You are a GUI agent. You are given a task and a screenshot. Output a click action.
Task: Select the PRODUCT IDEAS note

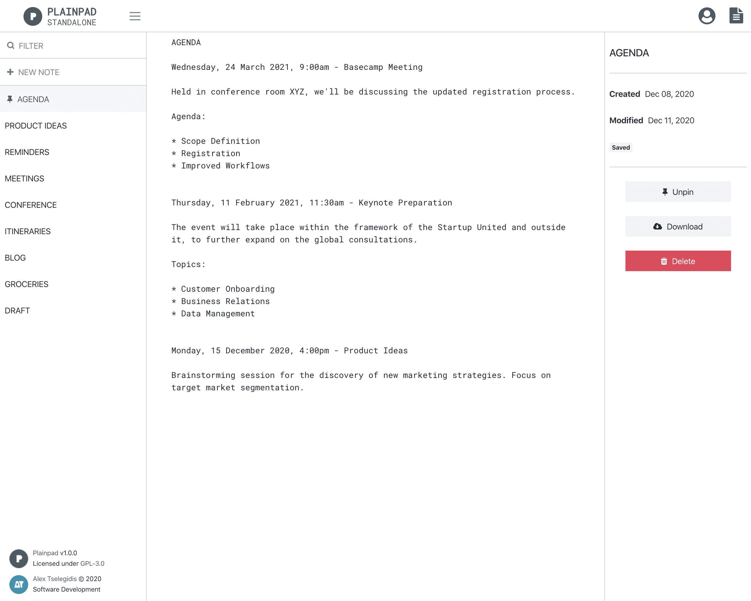35,125
